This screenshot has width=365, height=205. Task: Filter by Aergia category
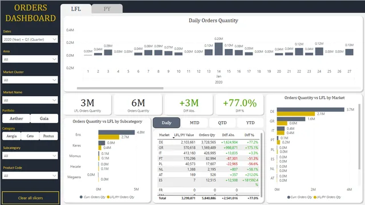(x=11, y=136)
